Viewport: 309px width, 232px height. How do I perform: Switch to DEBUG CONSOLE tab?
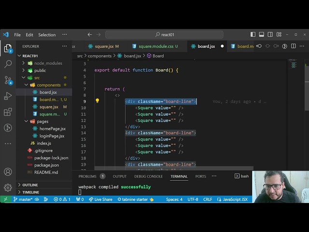[148, 176]
